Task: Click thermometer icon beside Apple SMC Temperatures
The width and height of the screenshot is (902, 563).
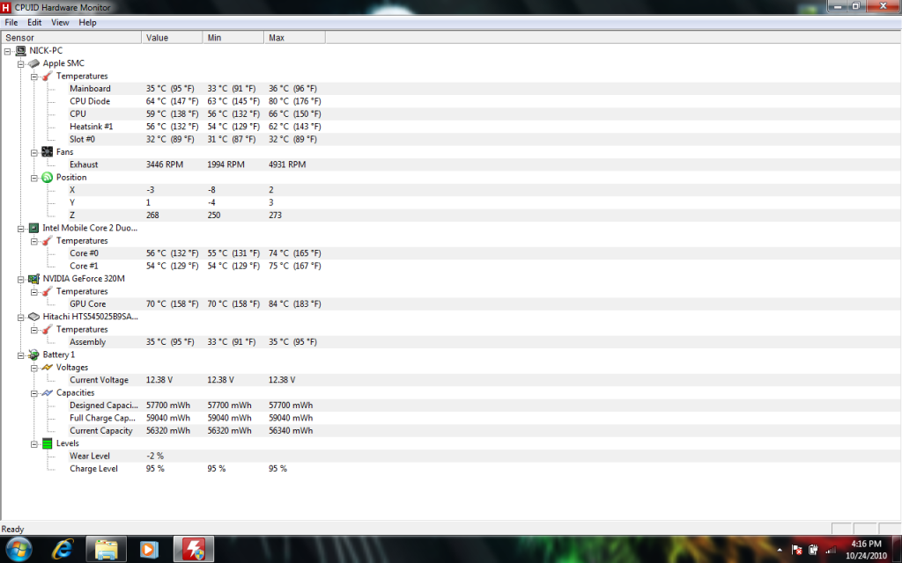Action: tap(48, 76)
